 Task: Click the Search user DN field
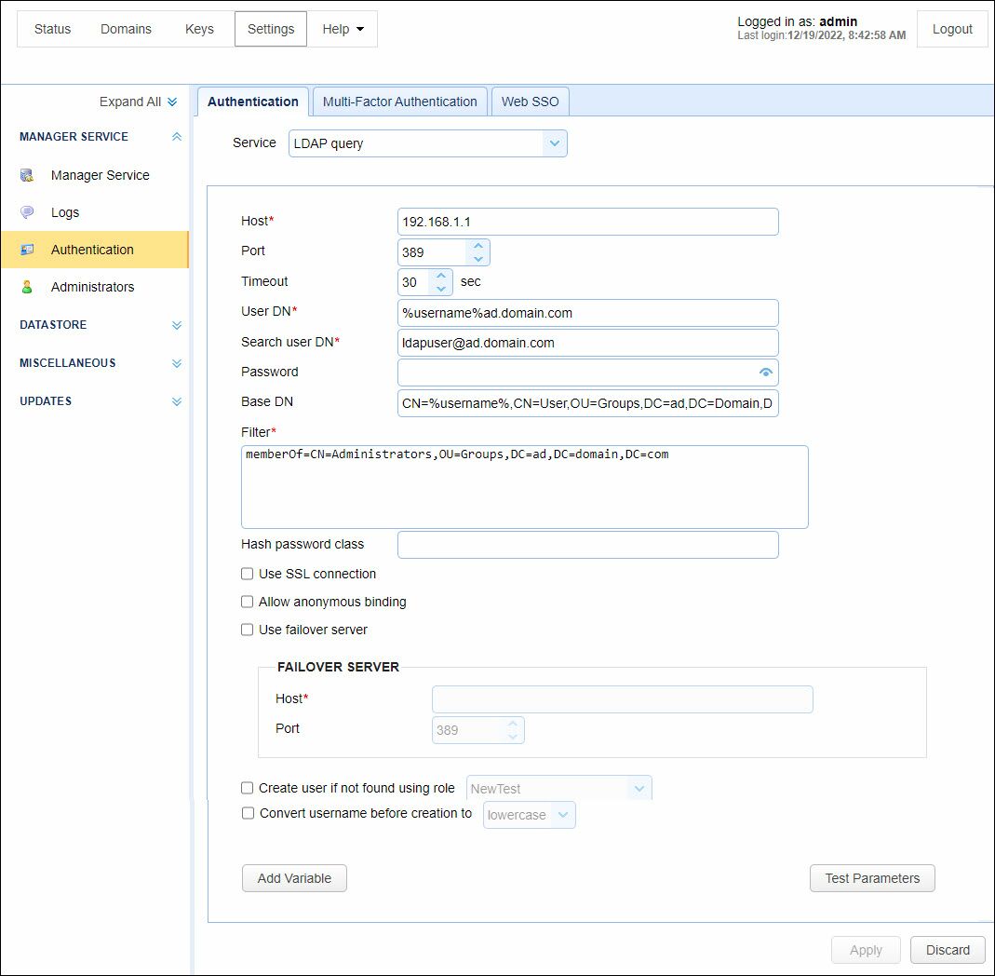point(587,343)
